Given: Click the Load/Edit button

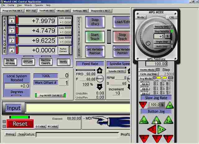Looking at the screenshot, I should [x=121, y=22].
